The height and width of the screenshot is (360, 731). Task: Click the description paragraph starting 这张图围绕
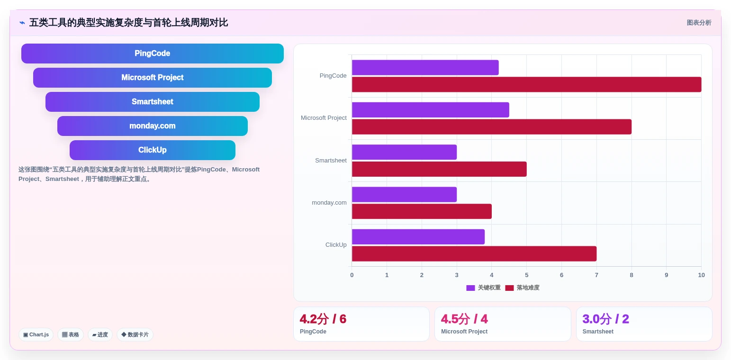pyautogui.click(x=139, y=174)
